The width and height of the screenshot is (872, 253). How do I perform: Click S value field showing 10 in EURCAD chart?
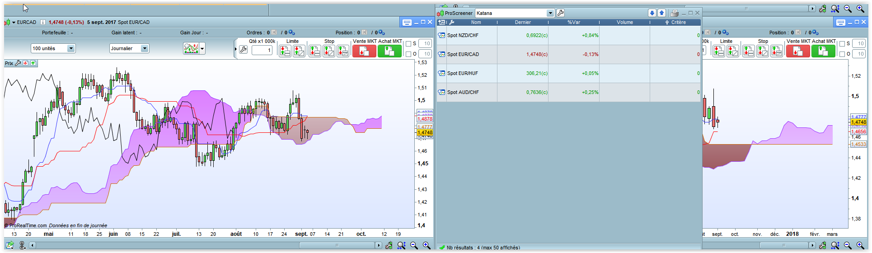(425, 43)
